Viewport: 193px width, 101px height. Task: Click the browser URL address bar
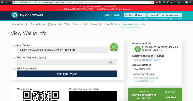coord(83,2)
